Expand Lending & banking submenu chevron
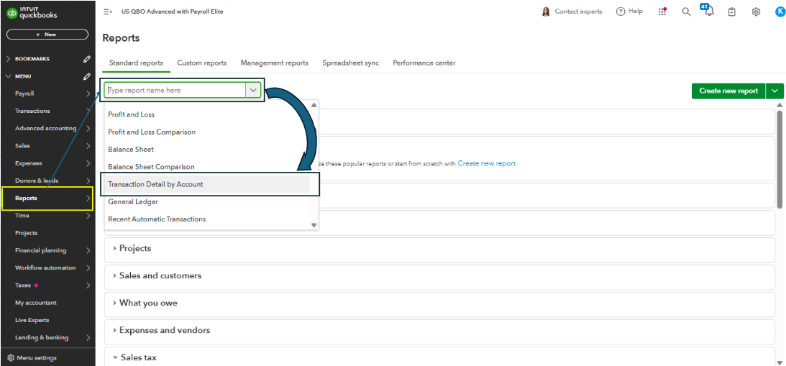This screenshot has height=366, width=786. (88, 337)
